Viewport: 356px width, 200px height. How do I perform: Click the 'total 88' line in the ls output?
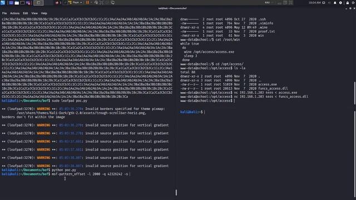pyautogui.click(x=188, y=72)
